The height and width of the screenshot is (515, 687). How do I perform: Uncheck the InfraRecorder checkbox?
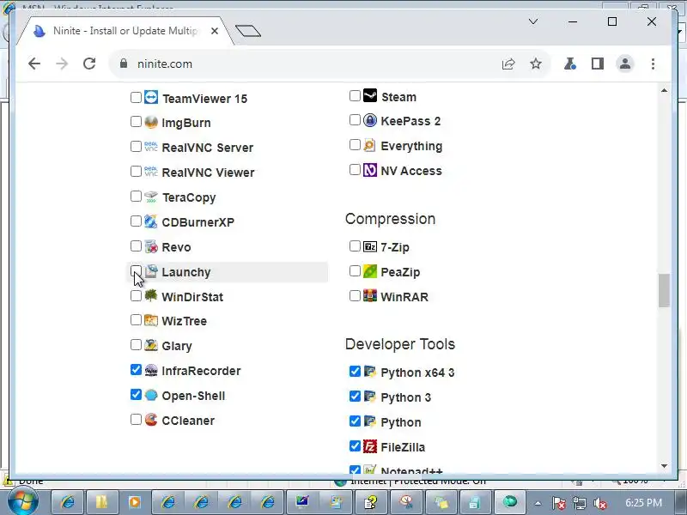(x=136, y=370)
